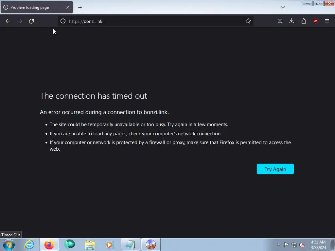Click the Try Again button
Viewport: 335px width, 251px height.
[275, 169]
